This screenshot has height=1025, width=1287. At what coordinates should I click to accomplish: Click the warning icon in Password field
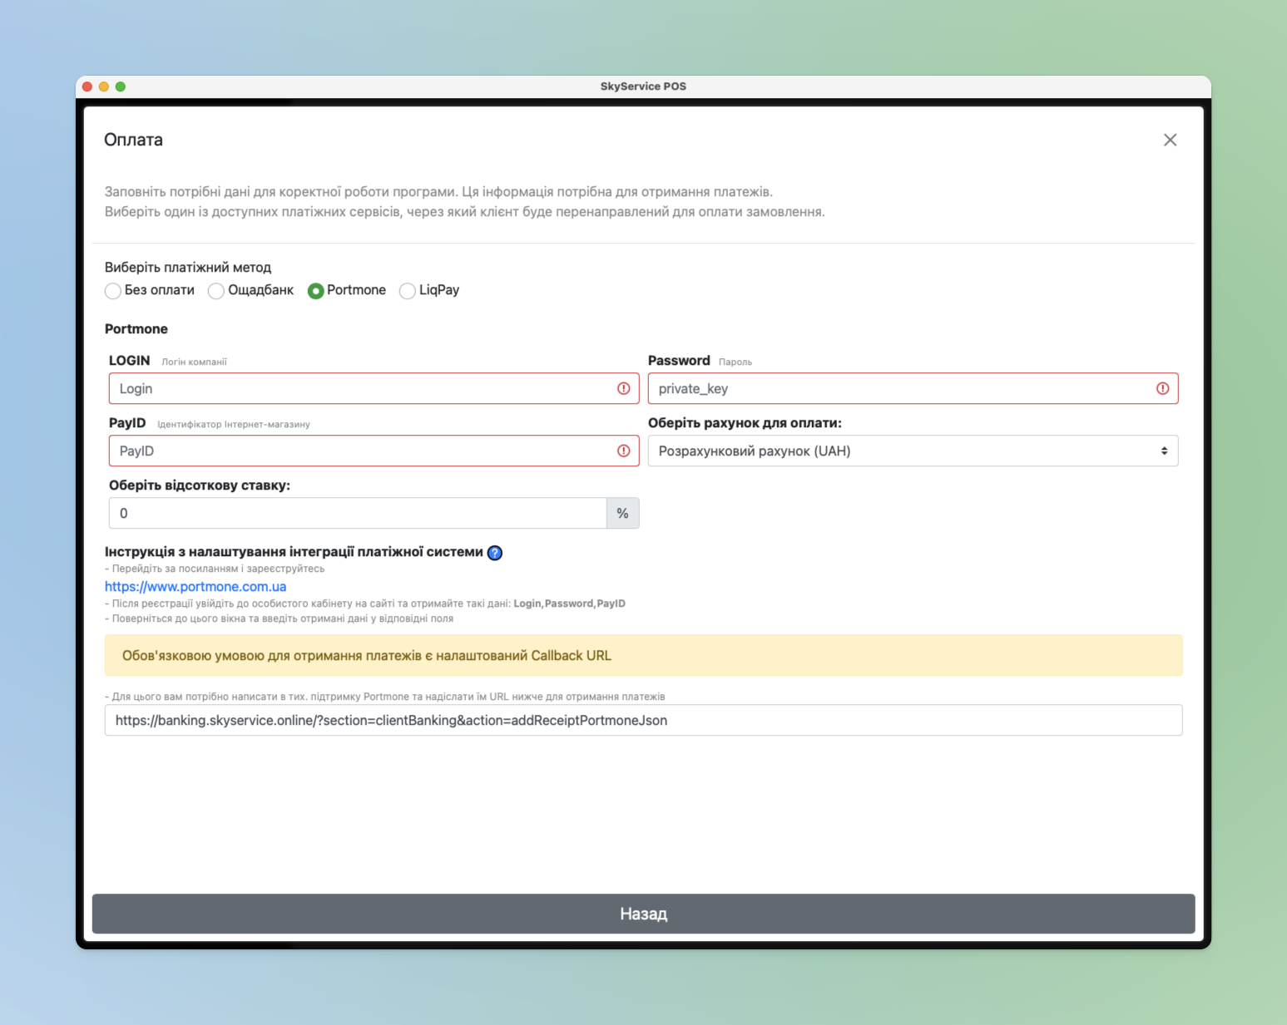click(x=1162, y=389)
